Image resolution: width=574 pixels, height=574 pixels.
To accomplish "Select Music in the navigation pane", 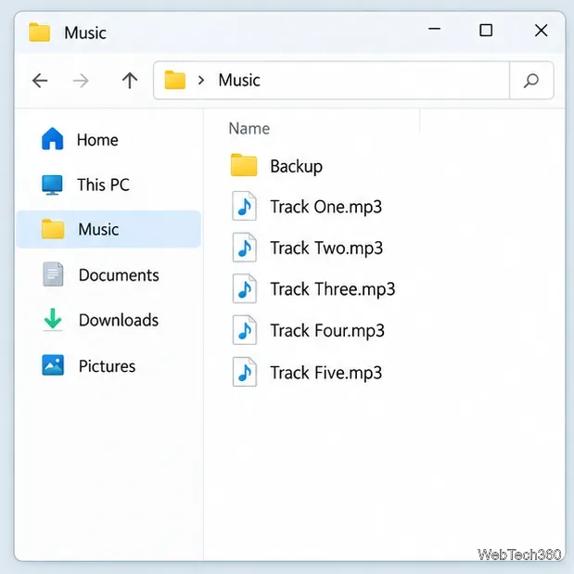I will point(108,229).
